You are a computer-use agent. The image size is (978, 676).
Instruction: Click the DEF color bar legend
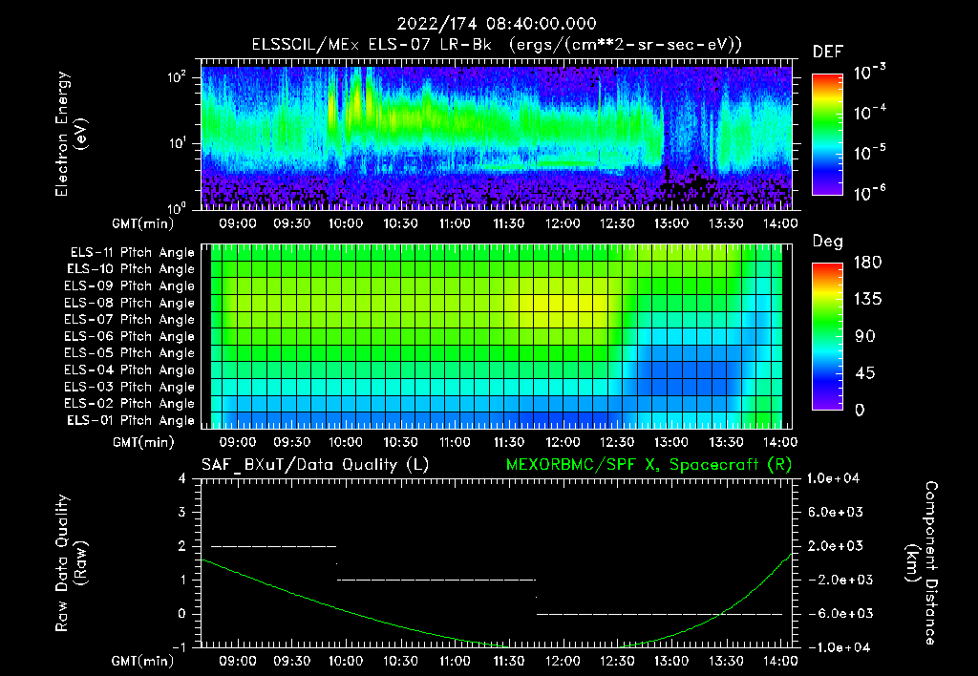point(827,135)
